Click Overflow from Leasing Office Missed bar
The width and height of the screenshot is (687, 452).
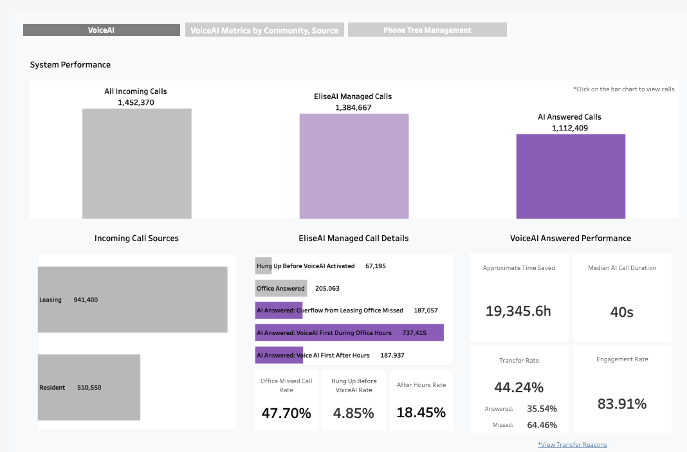click(279, 310)
